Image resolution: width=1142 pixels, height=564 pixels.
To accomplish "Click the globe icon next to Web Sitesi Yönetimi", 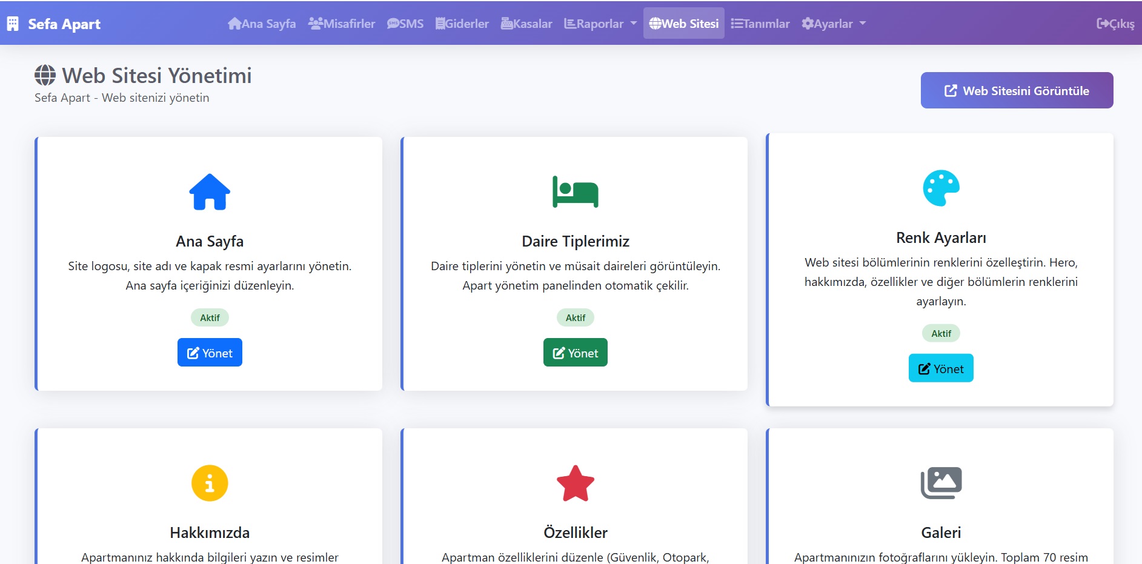I will point(45,75).
